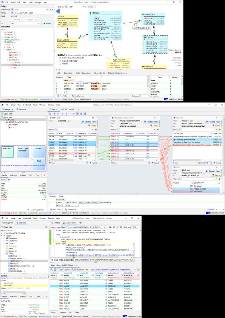Image resolution: width=225 pixels, height=318 pixels.
Task: Expand the INFORMATION_SCHEMA tree node
Action: click(2, 233)
